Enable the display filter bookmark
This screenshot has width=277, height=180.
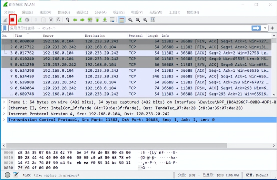tap(4, 28)
